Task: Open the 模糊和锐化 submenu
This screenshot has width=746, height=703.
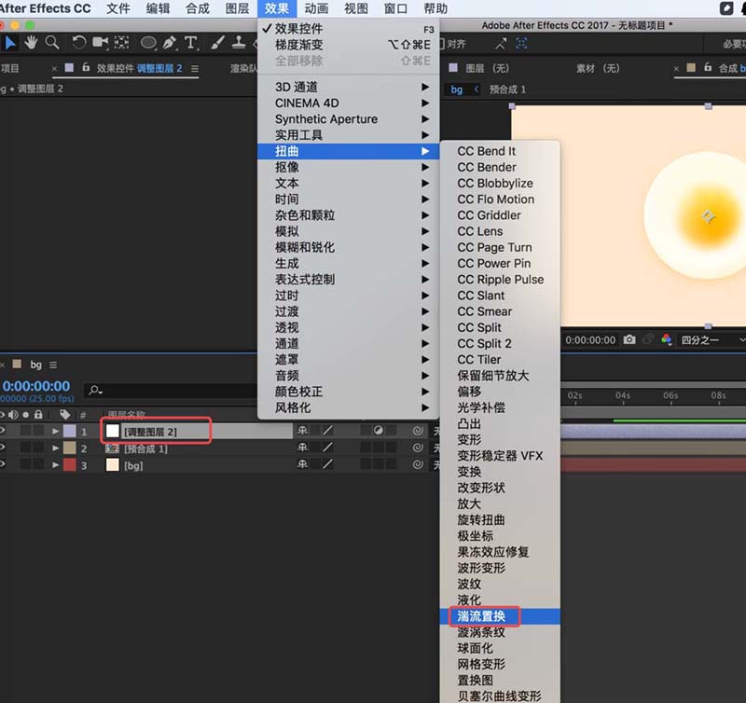Action: 348,247
